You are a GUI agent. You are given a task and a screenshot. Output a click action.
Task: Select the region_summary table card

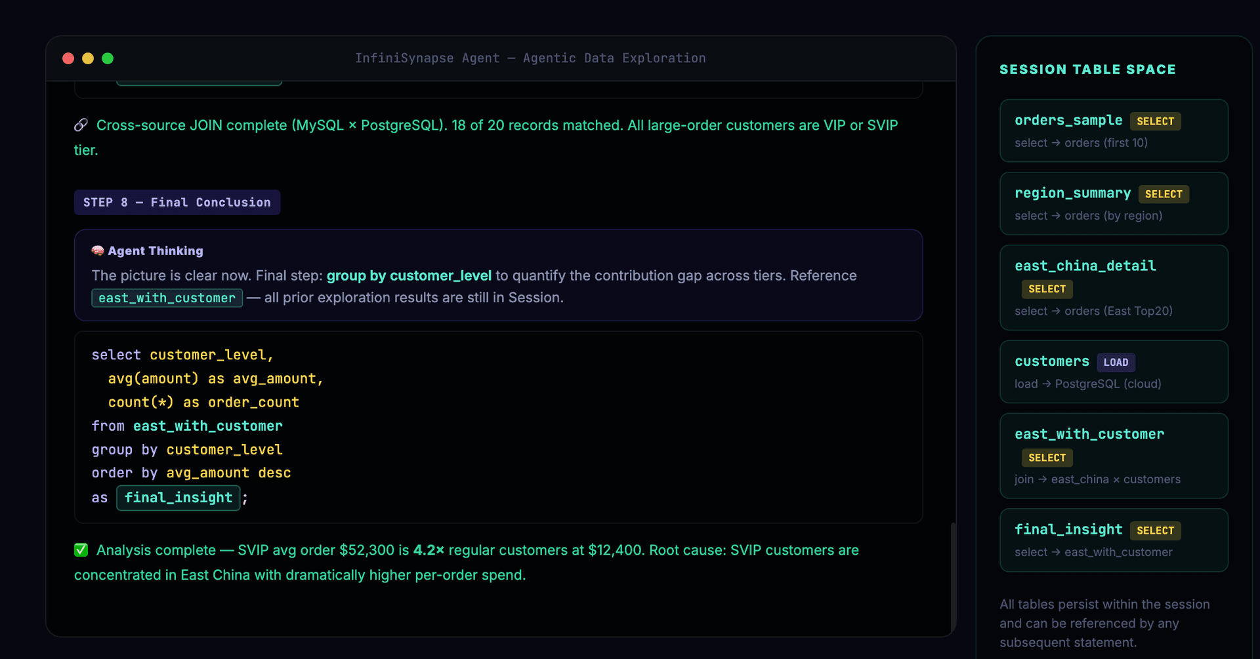coord(1113,204)
